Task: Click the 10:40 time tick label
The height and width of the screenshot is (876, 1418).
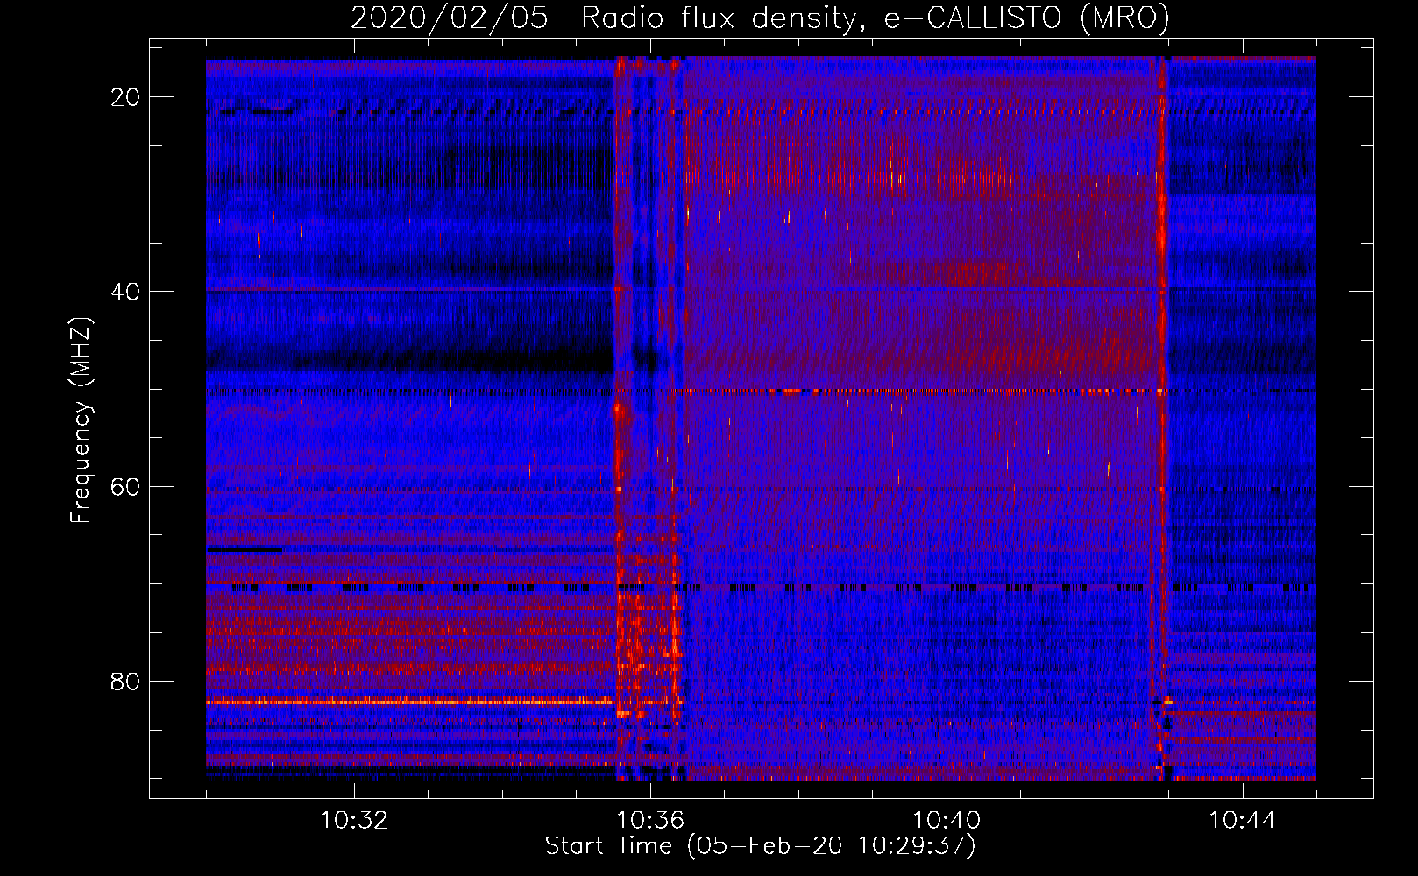Action: pyautogui.click(x=947, y=821)
